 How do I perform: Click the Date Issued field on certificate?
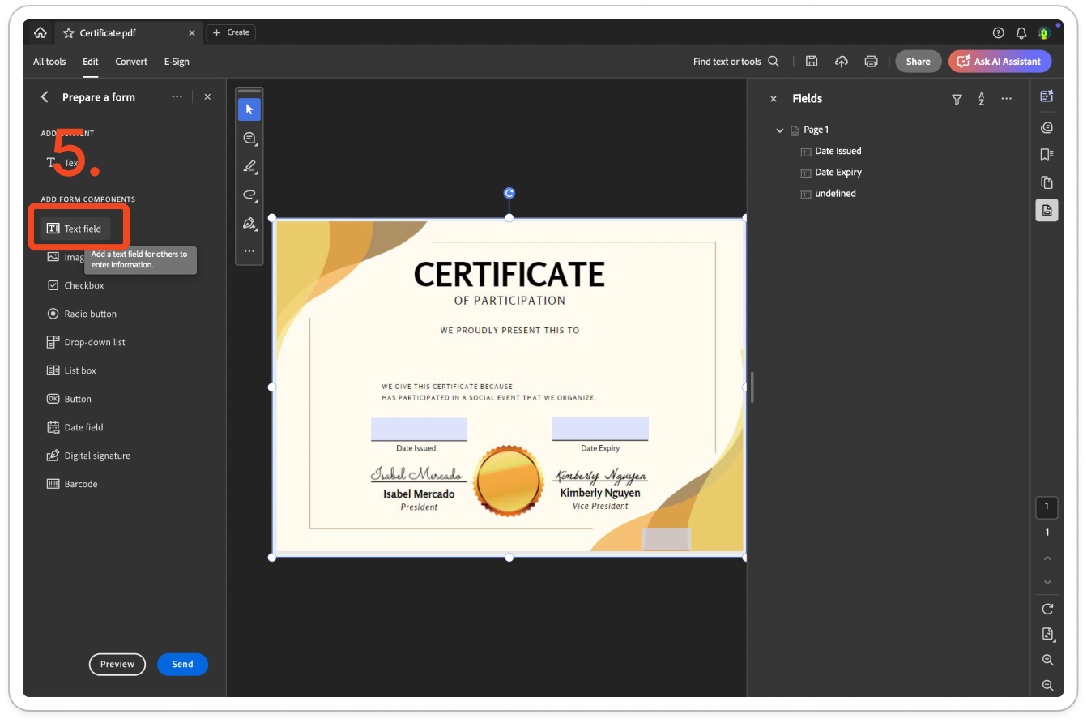tap(419, 429)
